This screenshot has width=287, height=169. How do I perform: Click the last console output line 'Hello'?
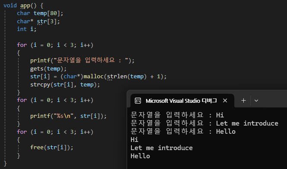tap(140, 156)
